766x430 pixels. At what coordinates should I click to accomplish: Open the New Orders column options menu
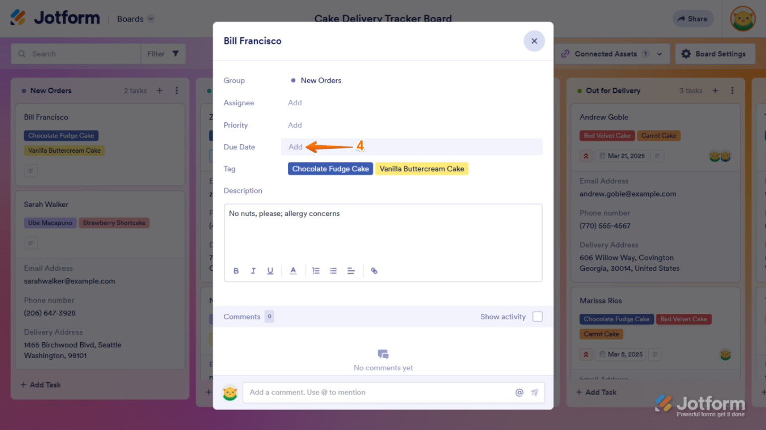tap(177, 90)
